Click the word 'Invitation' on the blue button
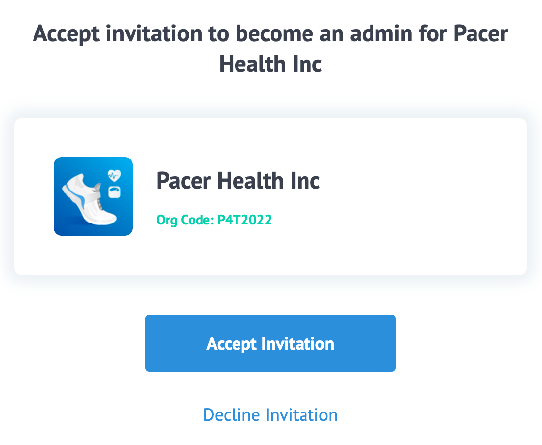 point(298,343)
